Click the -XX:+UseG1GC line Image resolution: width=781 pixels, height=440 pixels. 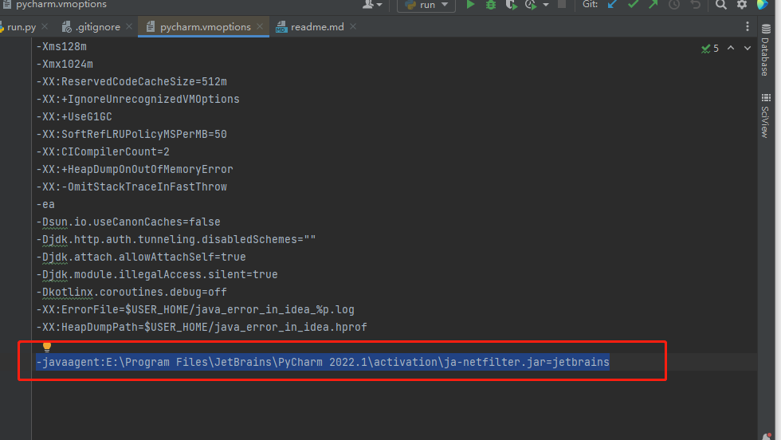74,116
